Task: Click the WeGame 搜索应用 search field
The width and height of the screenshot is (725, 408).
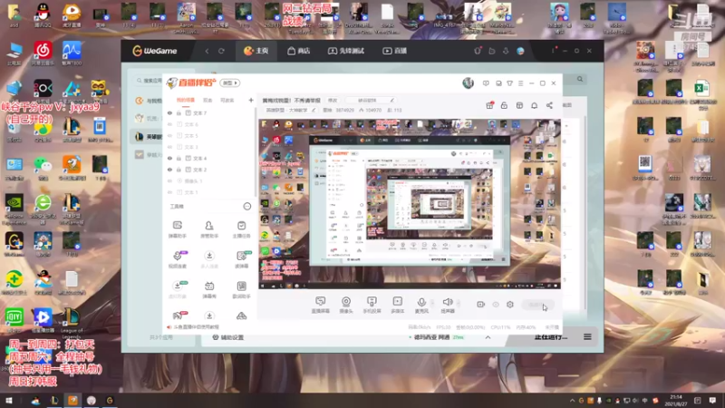Action: (149, 81)
